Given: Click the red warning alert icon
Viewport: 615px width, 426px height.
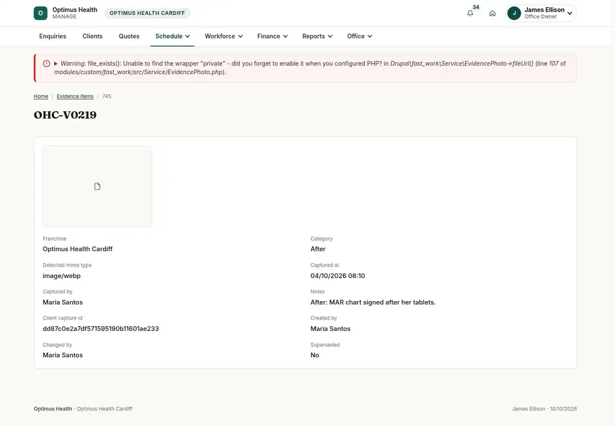Looking at the screenshot, I should (47, 63).
